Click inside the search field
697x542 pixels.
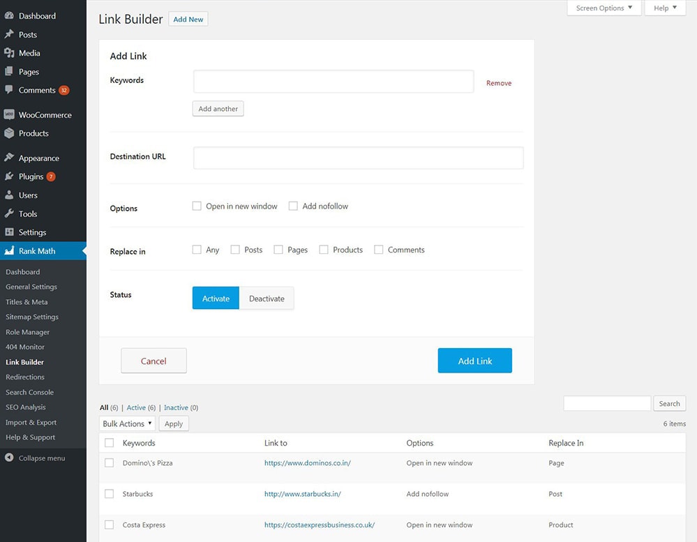607,403
